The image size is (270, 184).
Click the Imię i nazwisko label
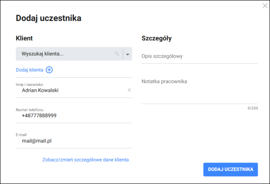(x=29, y=84)
